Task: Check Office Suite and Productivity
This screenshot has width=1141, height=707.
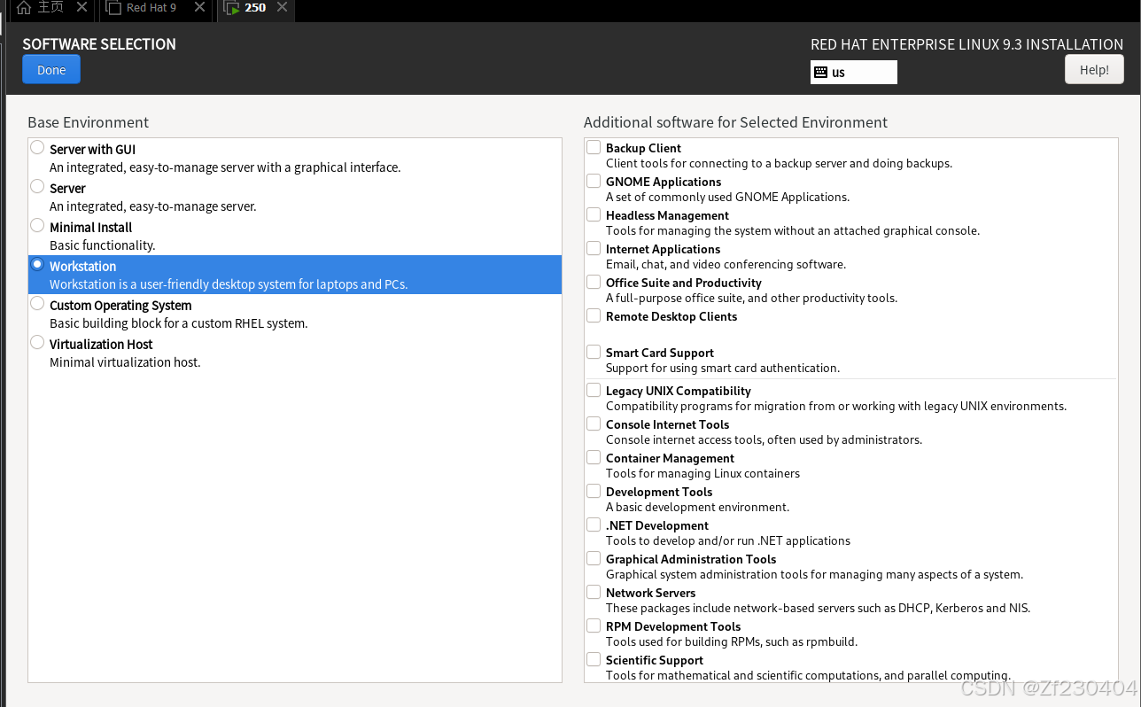Action: click(x=594, y=282)
